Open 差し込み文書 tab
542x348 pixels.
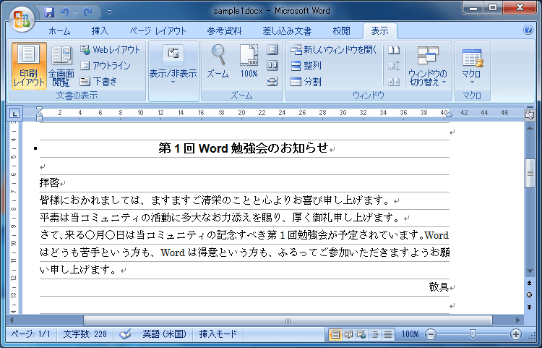(x=287, y=31)
